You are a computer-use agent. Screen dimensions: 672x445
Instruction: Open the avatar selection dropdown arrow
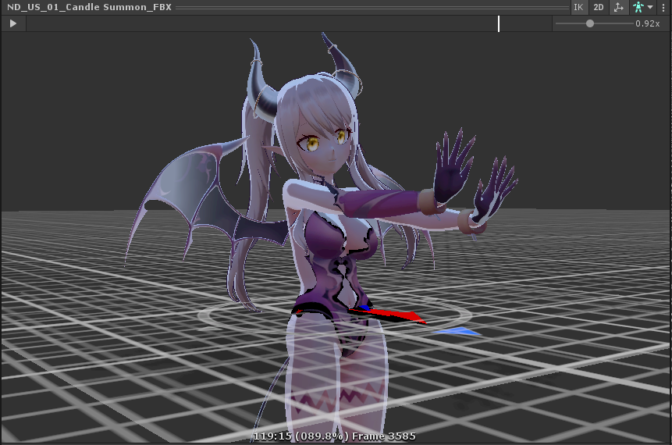click(650, 7)
